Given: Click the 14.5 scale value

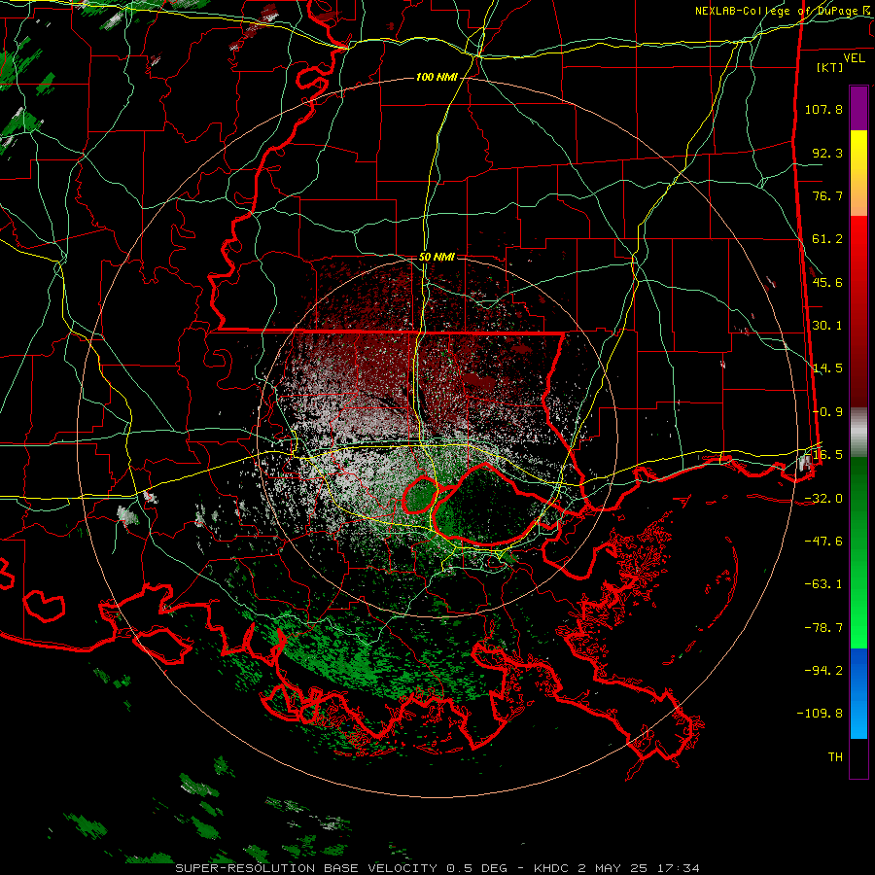Looking at the screenshot, I should click(x=827, y=368).
